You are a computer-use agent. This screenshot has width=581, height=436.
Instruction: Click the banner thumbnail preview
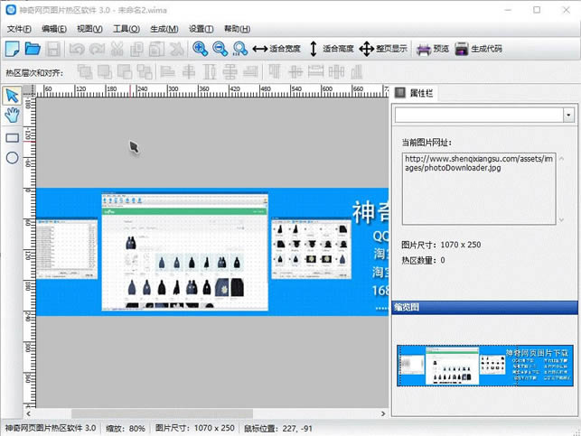(x=485, y=366)
